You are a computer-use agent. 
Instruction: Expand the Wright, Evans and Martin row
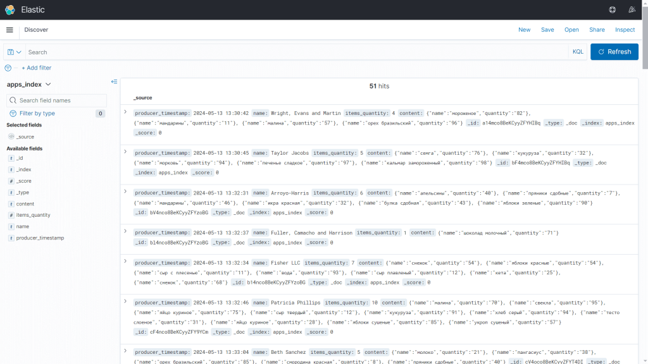click(125, 112)
